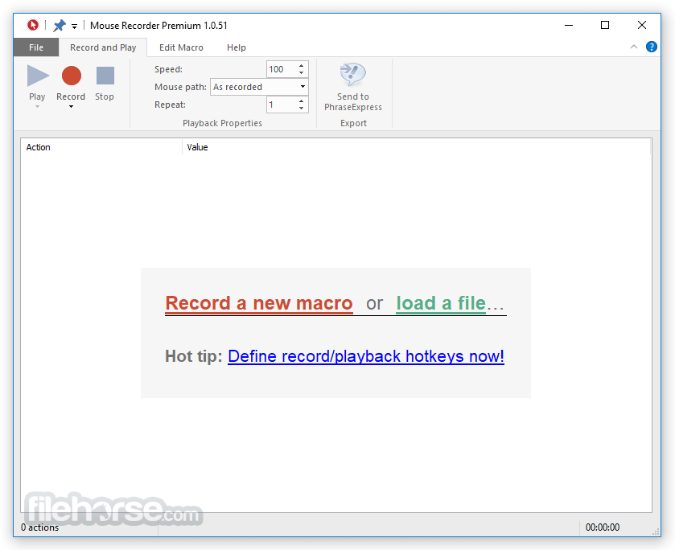Click the blue pin icon in title bar
This screenshot has width=675, height=550.
59,26
